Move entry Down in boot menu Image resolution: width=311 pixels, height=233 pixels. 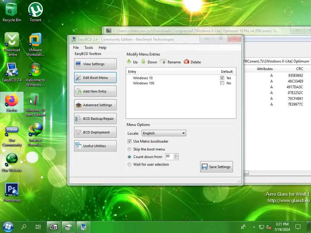tap(149, 62)
